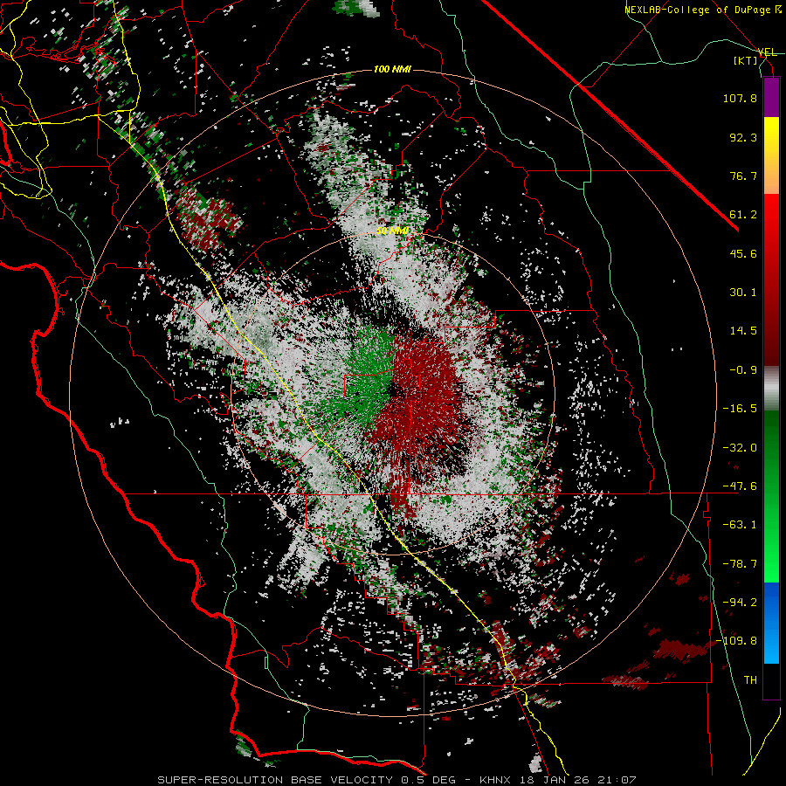
Task: Click the -78.7 legend value
Action: 740,564
